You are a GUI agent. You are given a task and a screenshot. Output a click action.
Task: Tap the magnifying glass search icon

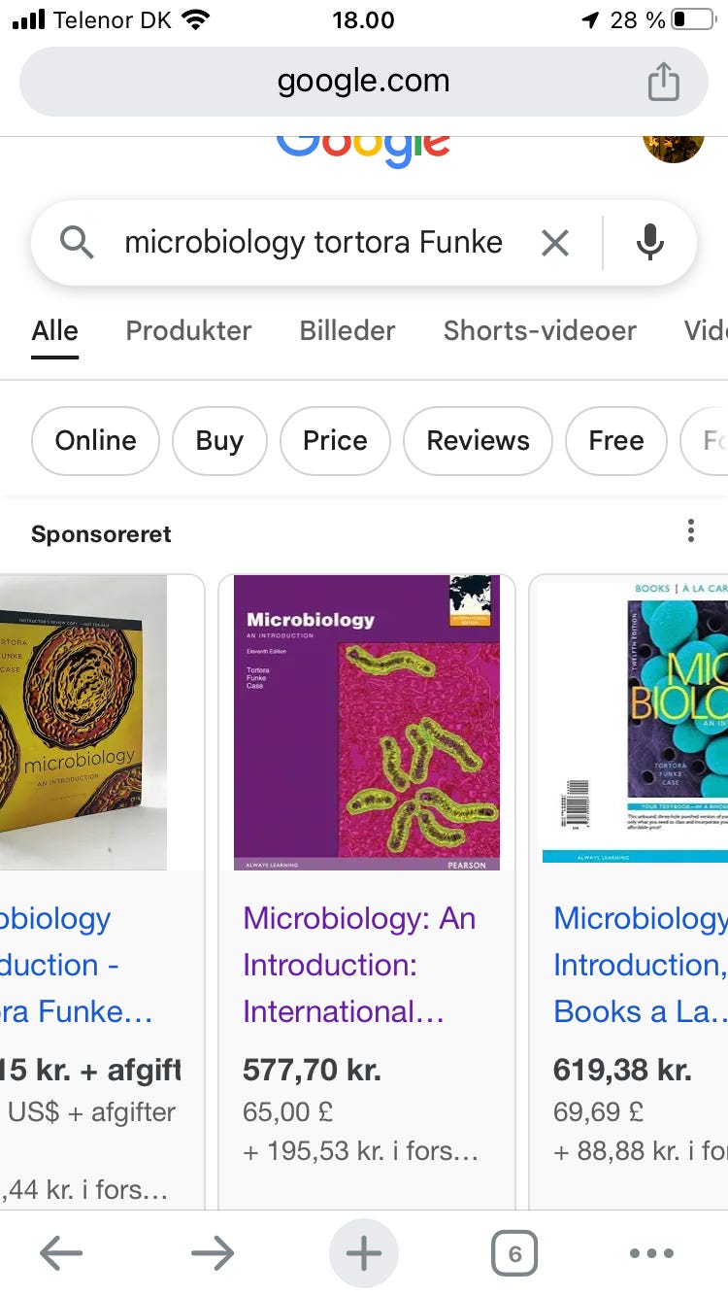coord(77,243)
